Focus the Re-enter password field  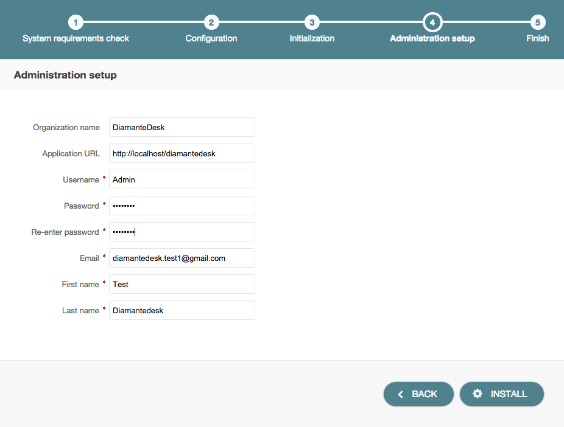[x=182, y=232]
